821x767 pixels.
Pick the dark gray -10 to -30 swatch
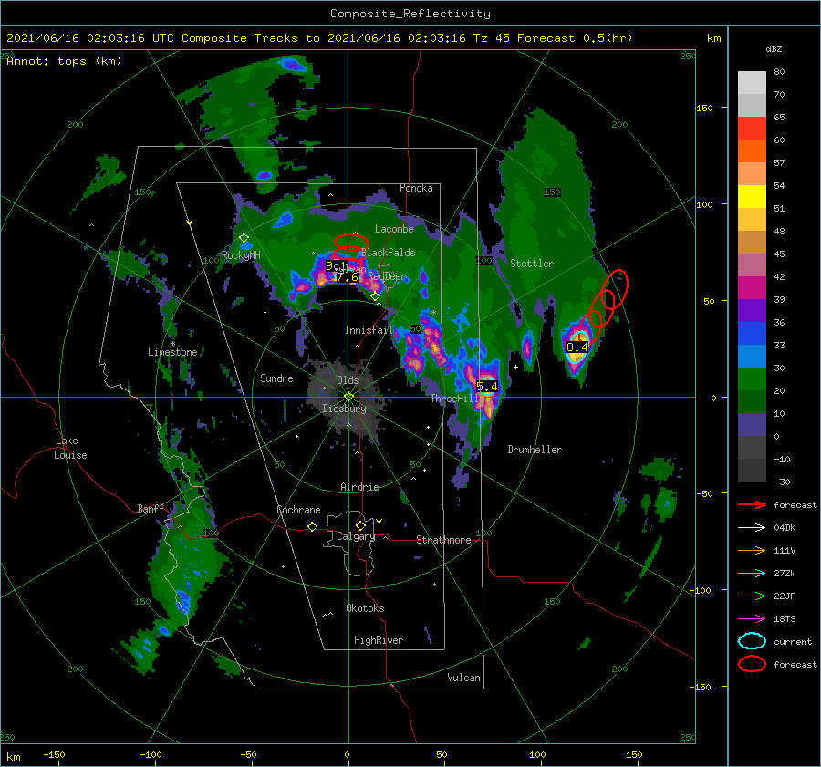point(752,471)
